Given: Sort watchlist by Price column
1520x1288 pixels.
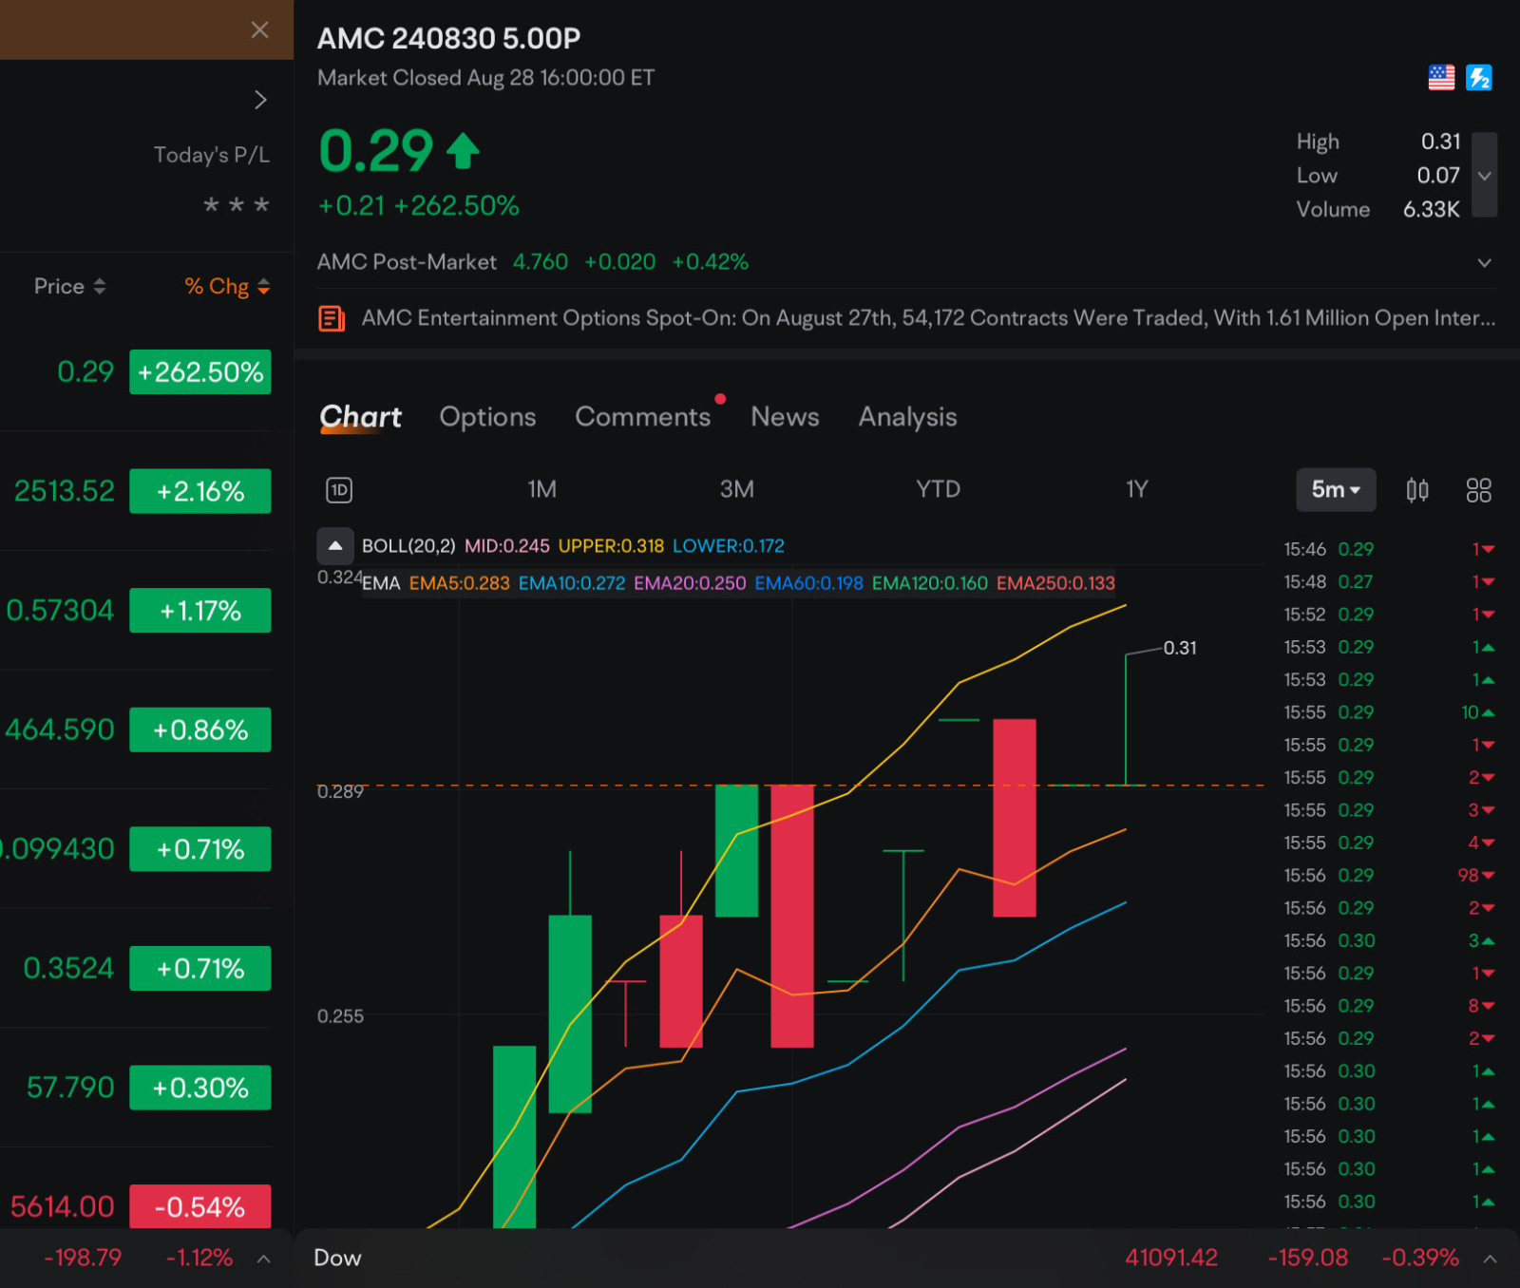Looking at the screenshot, I should click(69, 286).
